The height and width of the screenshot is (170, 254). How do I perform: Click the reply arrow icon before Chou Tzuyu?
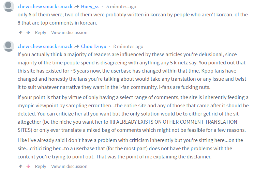(77, 46)
